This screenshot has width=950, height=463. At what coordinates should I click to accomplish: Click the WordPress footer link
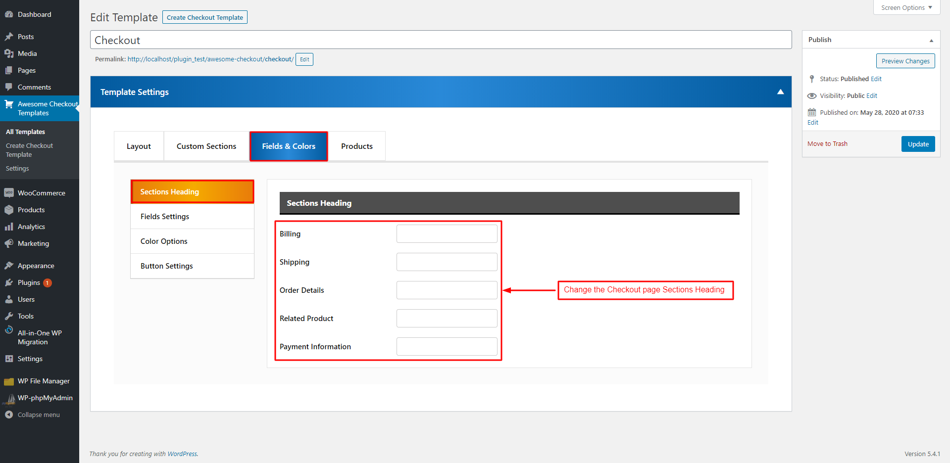click(x=182, y=454)
